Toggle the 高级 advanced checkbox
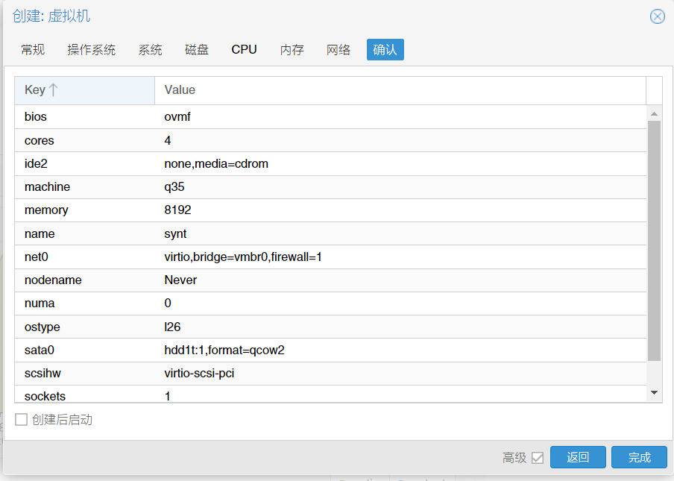674x481 pixels. click(x=538, y=458)
